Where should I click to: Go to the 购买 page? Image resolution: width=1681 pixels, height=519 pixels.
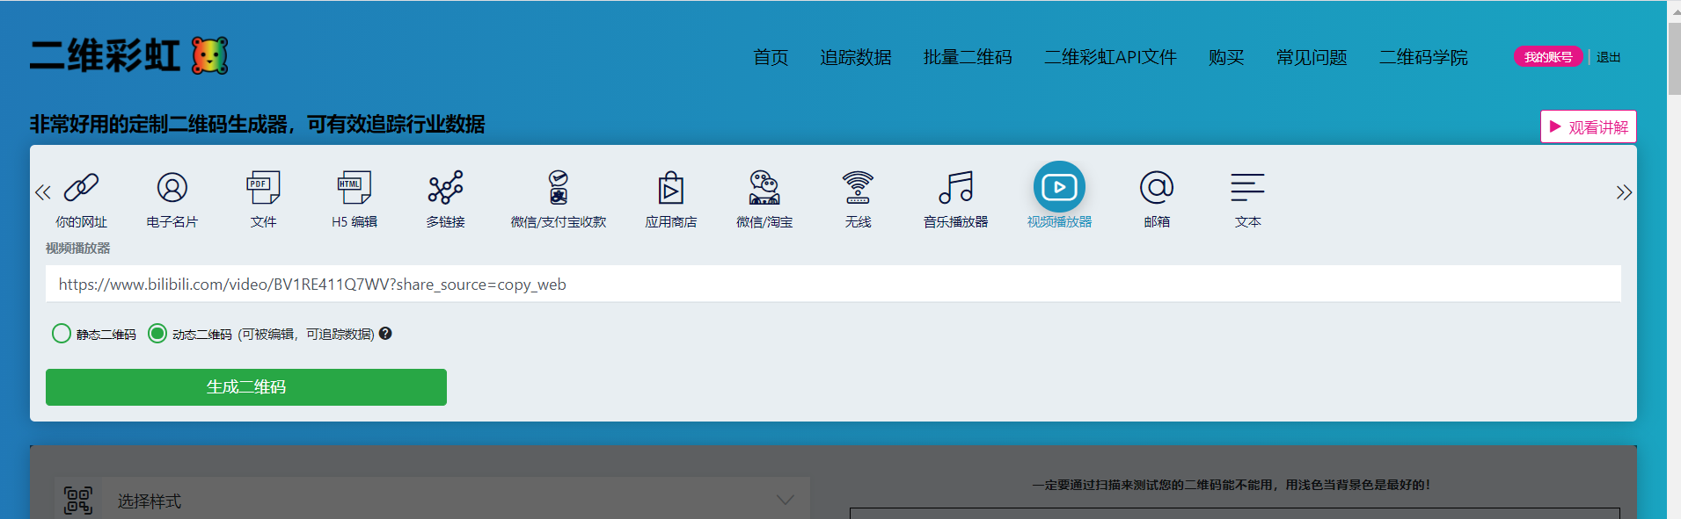(x=1226, y=57)
